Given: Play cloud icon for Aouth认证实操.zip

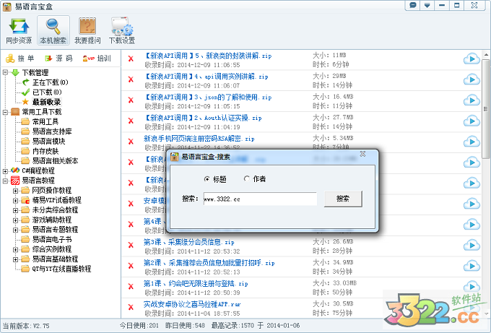Looking at the screenshot, I should [x=472, y=121].
